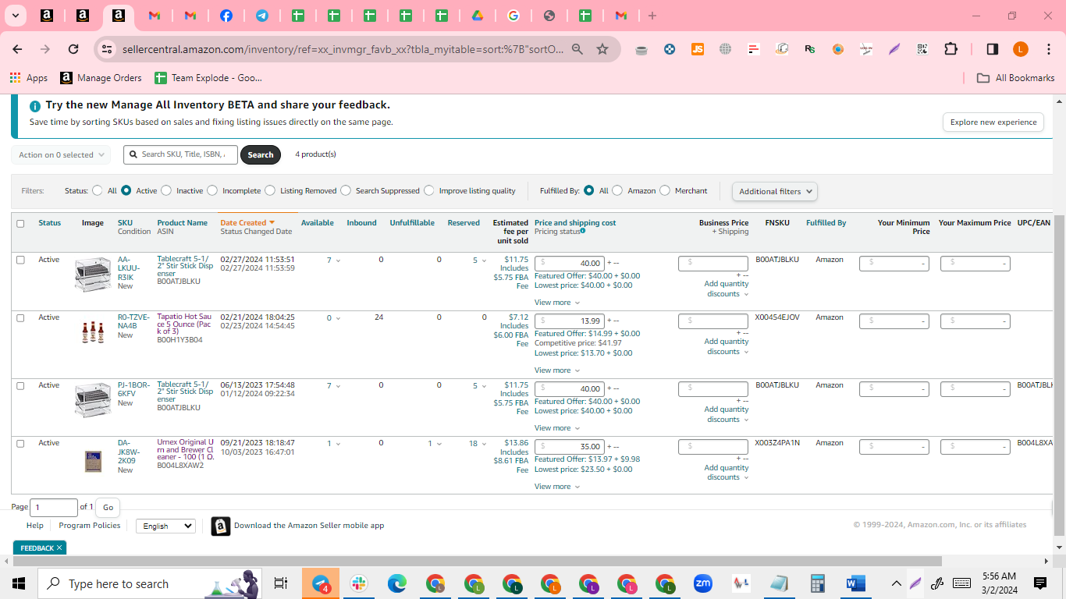Image resolution: width=1066 pixels, height=599 pixels.
Task: Select the Incomplete status filter
Action: point(212,190)
